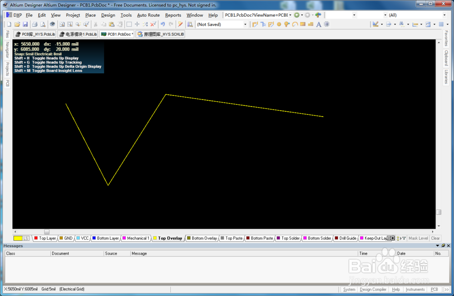
Task: Click the Browse Components binoculars icon
Action: (x=190, y=25)
